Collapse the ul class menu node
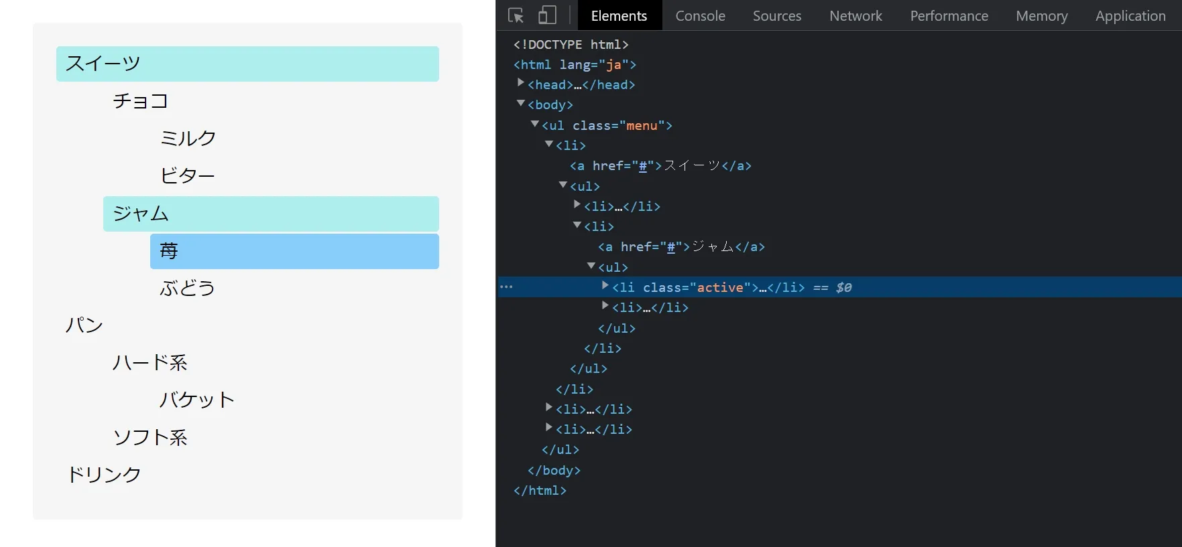 click(535, 125)
